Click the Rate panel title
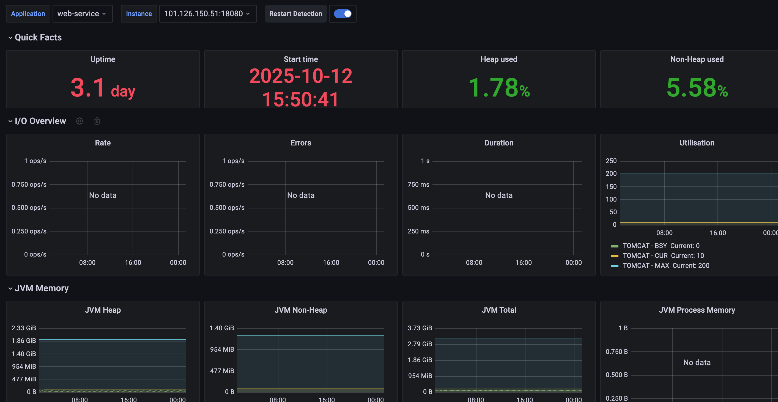Screen dimensions: 778x402 coord(103,143)
